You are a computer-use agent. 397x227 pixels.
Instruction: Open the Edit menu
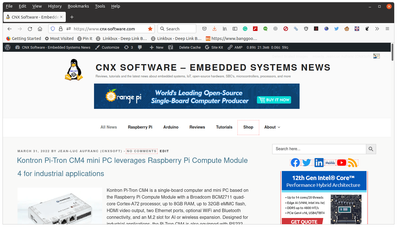(x=23, y=6)
